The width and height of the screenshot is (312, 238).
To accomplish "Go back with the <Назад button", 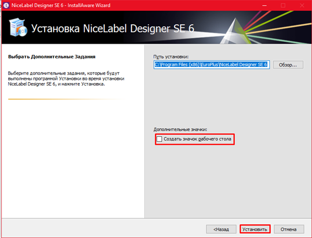I will click(221, 229).
